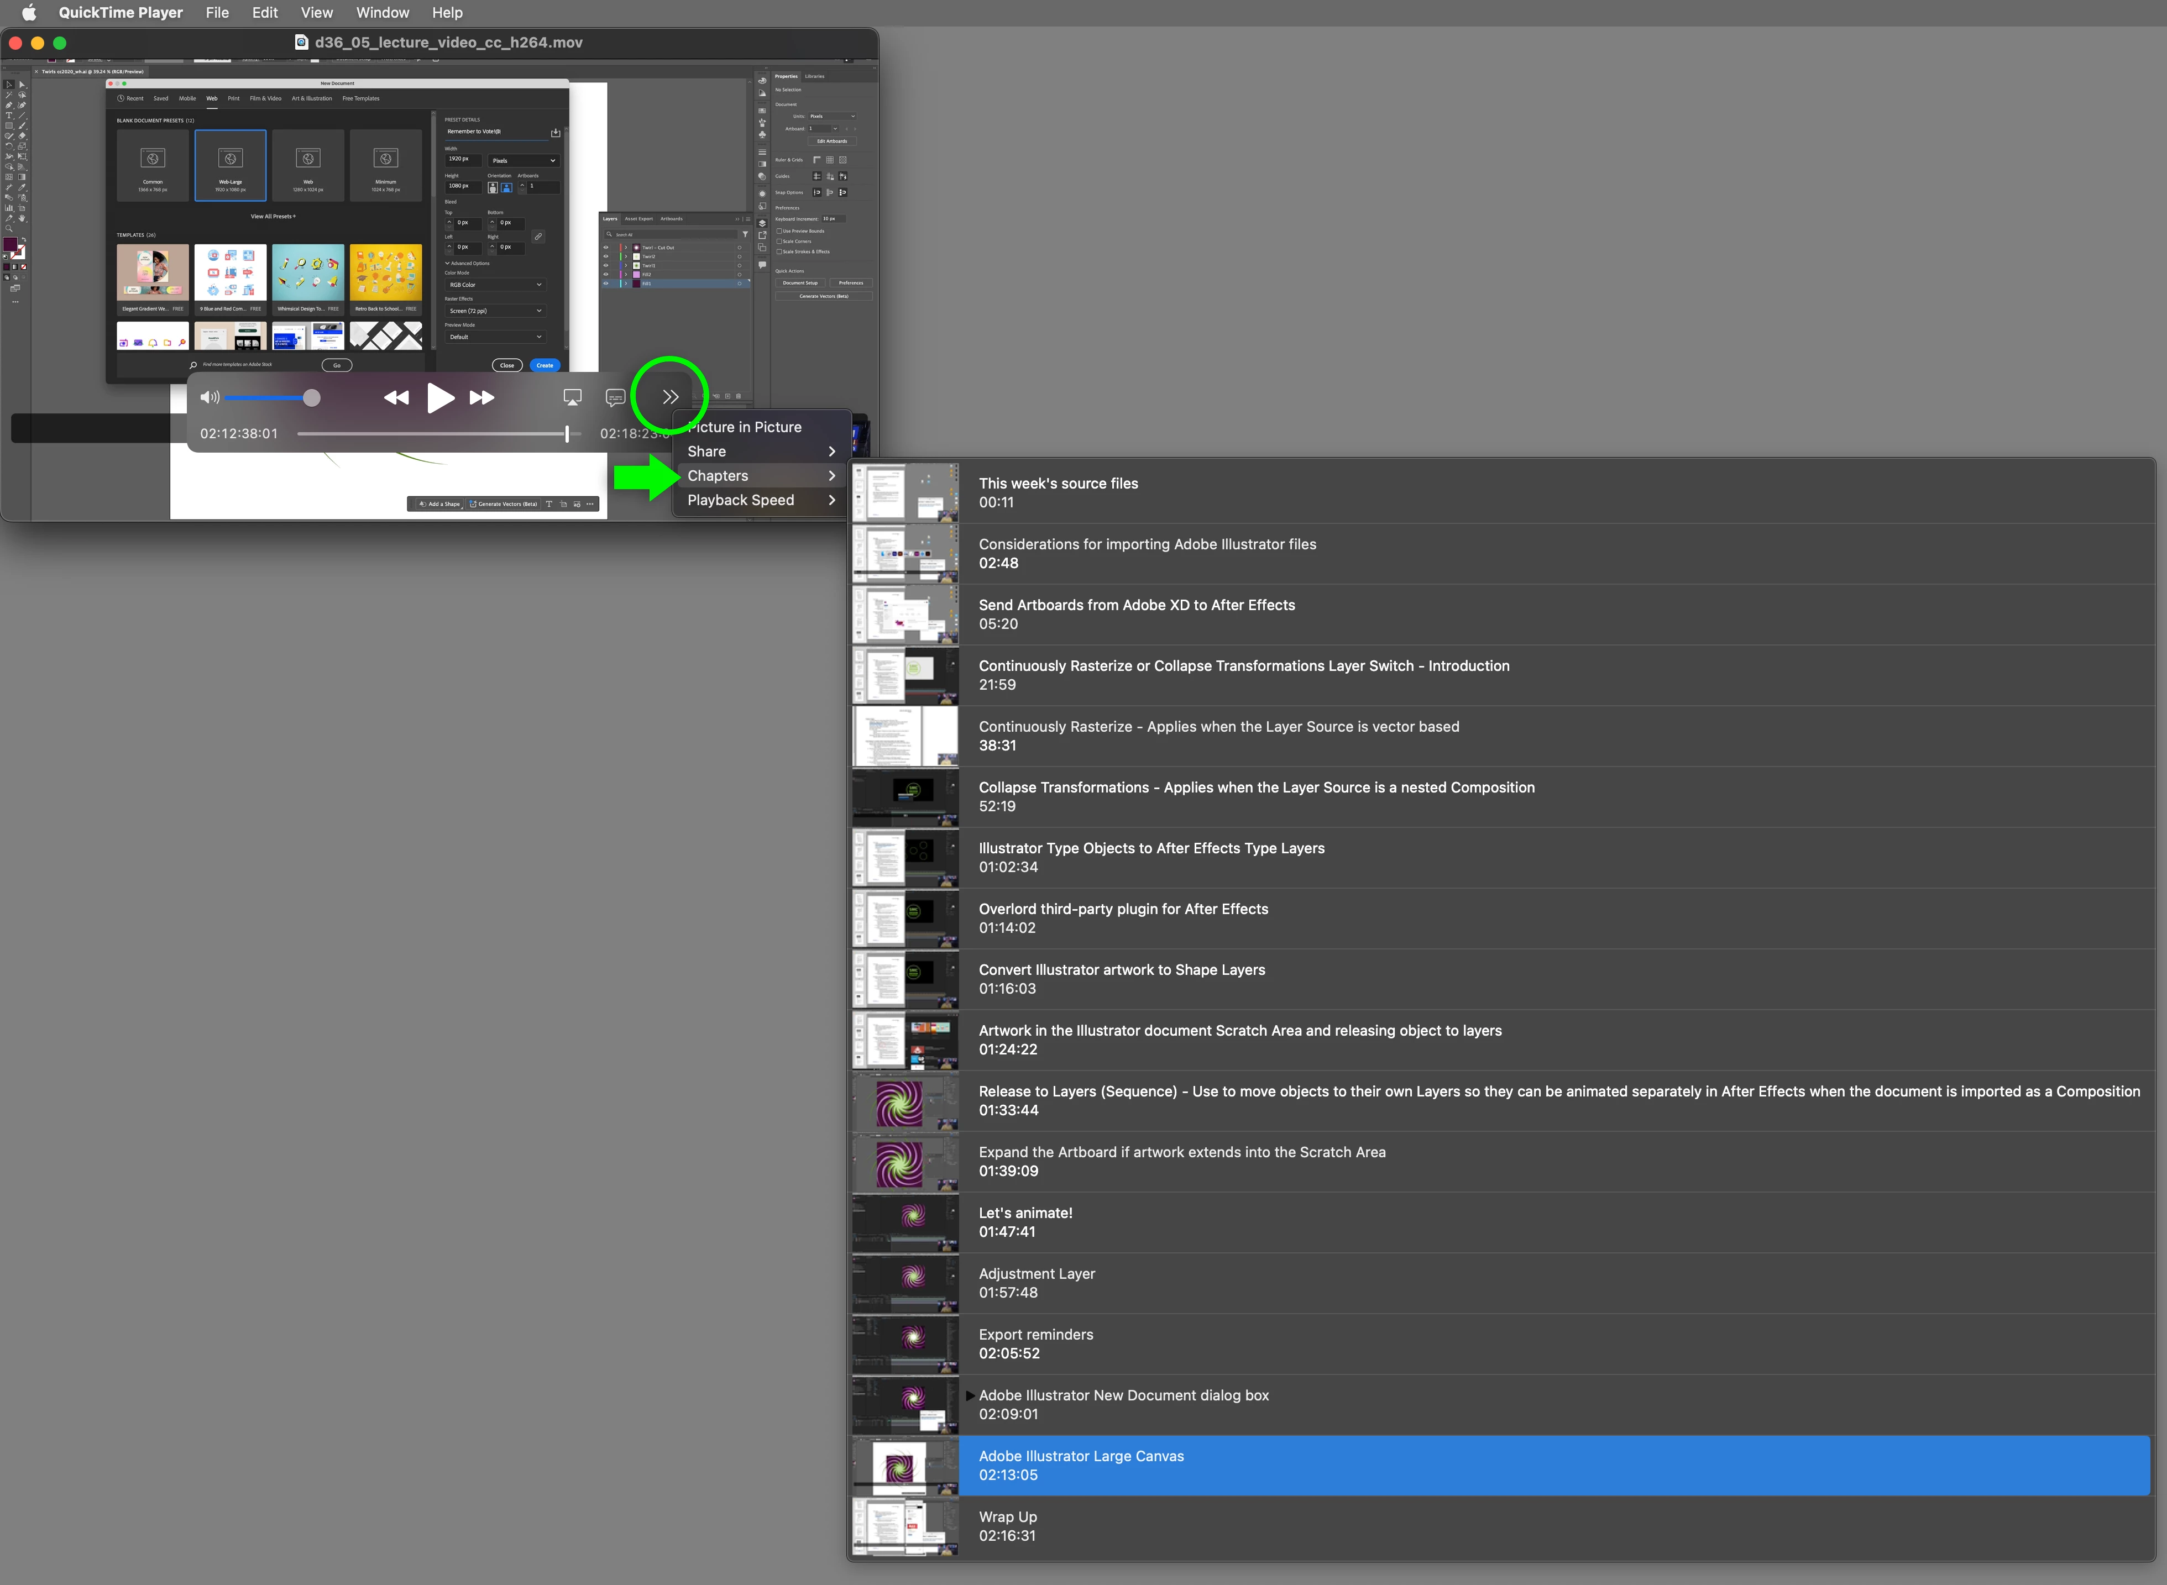The width and height of the screenshot is (2167, 1585).
Task: Mute audio using the volume speaker icon
Action: tap(209, 397)
